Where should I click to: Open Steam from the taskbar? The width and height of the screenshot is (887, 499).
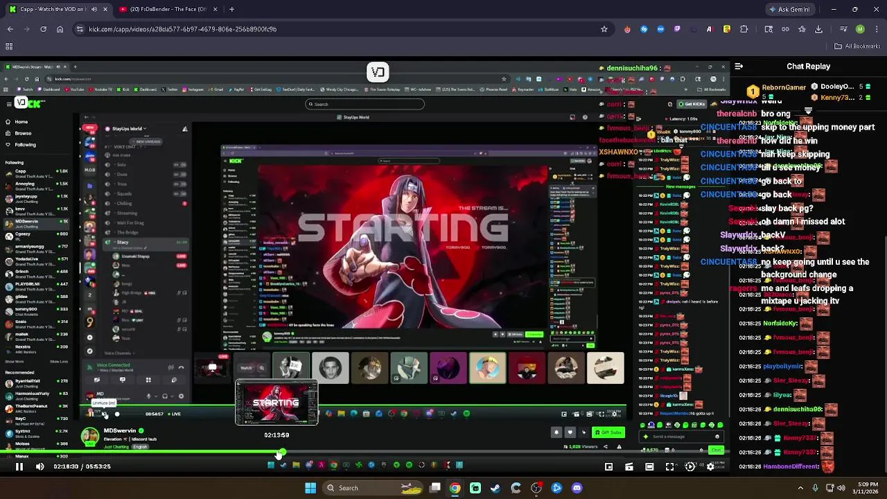[x=495, y=488]
